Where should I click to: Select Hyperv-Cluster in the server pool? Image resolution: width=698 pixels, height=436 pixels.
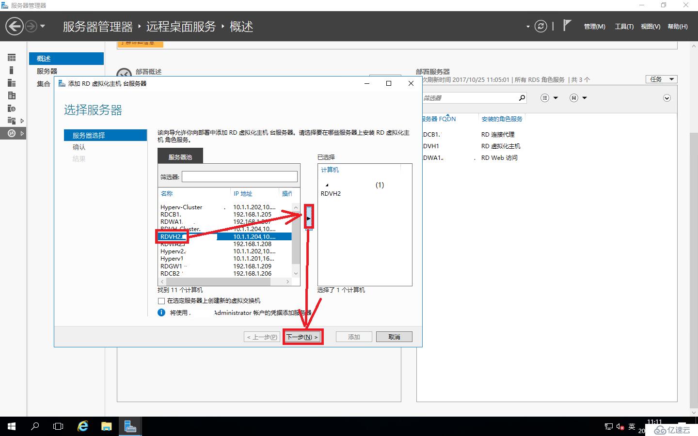(225, 207)
